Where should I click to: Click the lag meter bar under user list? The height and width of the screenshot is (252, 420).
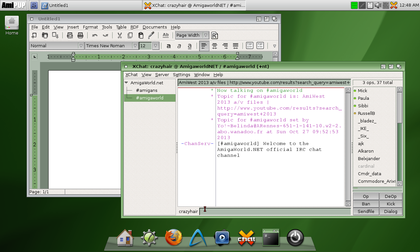pyautogui.click(x=377, y=188)
